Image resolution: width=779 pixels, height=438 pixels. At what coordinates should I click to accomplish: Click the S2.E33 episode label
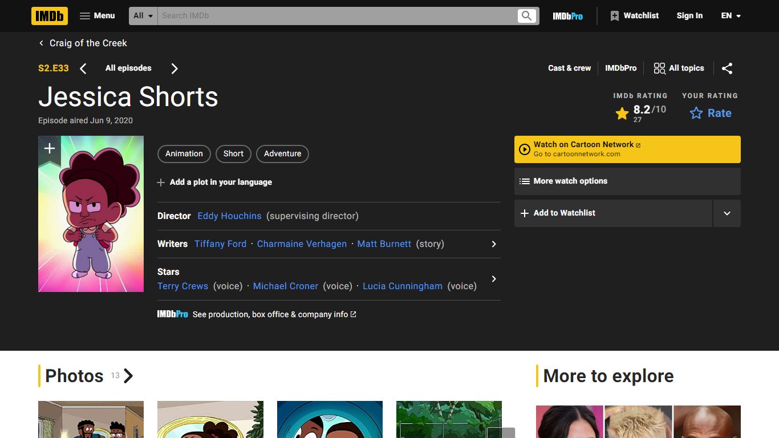(x=54, y=68)
